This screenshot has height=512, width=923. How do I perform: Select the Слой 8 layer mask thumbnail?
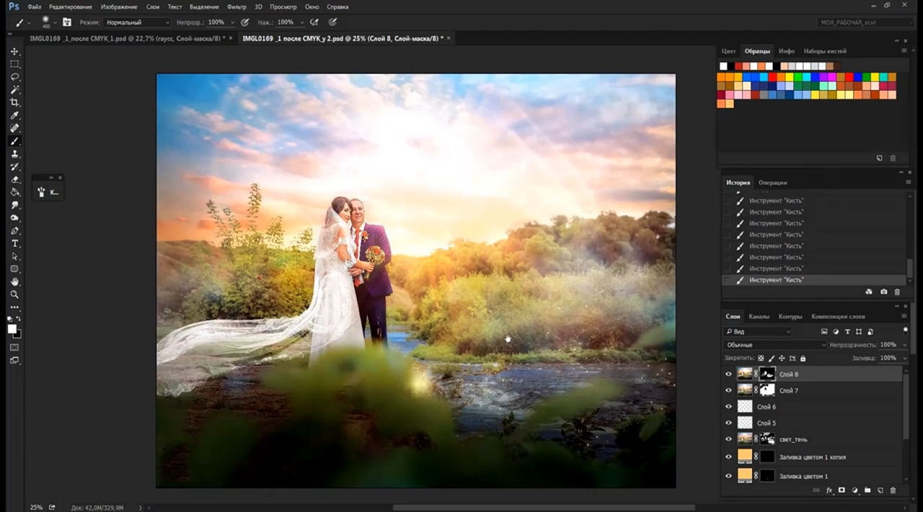pyautogui.click(x=768, y=374)
